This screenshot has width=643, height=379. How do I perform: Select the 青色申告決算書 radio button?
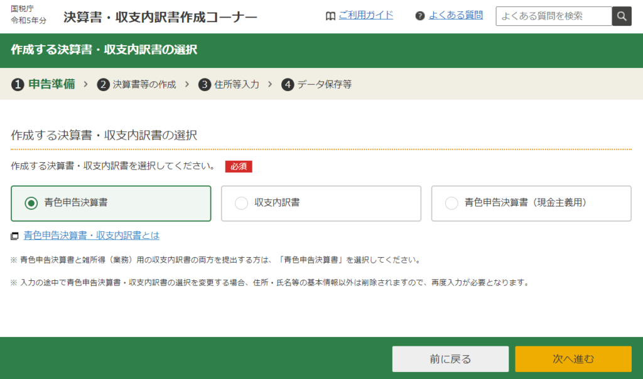click(31, 203)
